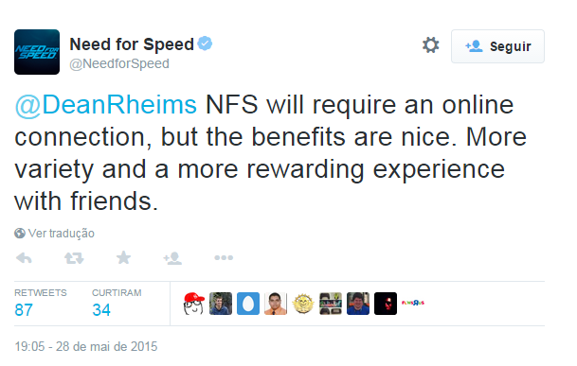Viewport: 577px width, 366px height.
Task: Retweet using the retweet arrows icon
Action: point(74,258)
